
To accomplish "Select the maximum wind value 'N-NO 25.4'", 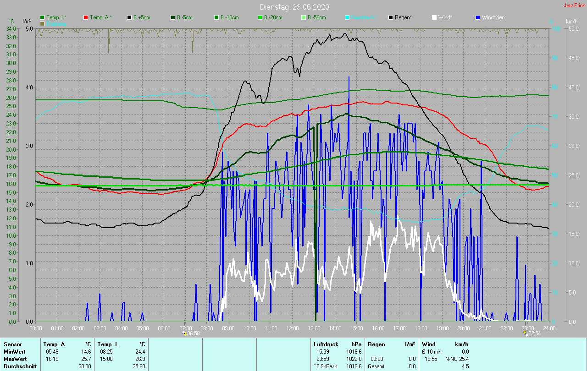I will 457,359.
